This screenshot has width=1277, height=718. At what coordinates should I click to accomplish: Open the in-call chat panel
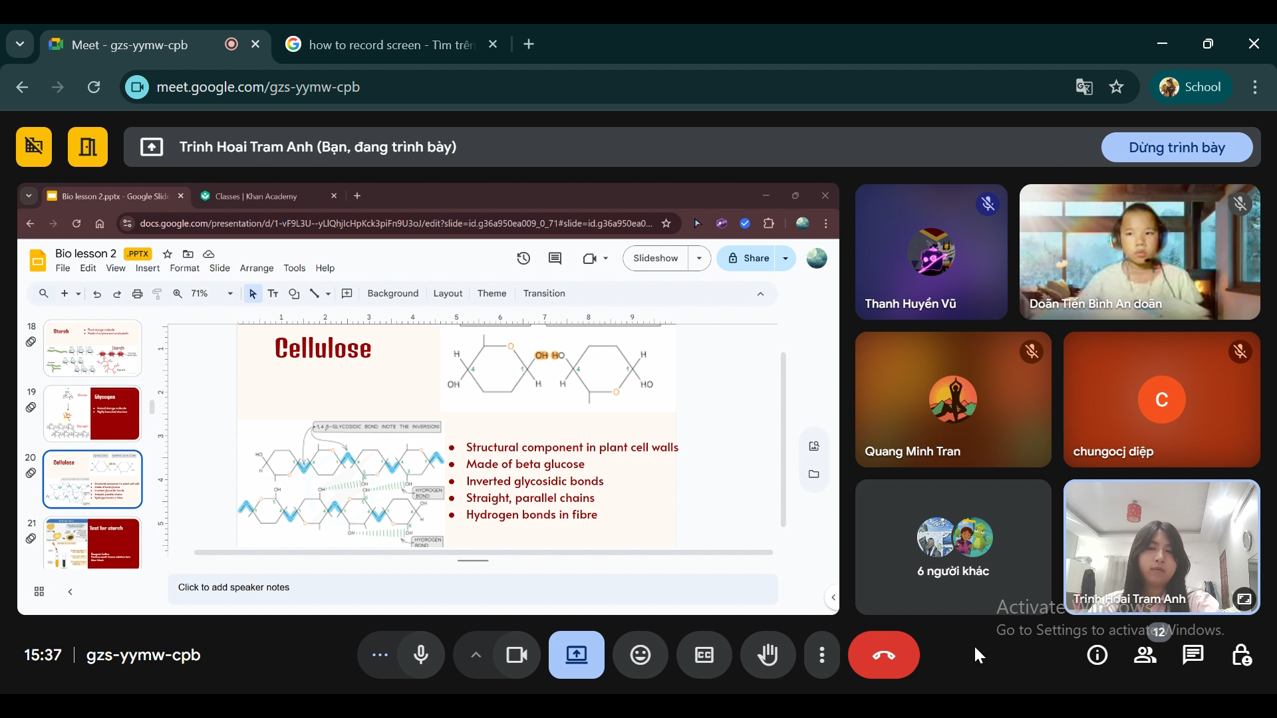[x=1193, y=656]
